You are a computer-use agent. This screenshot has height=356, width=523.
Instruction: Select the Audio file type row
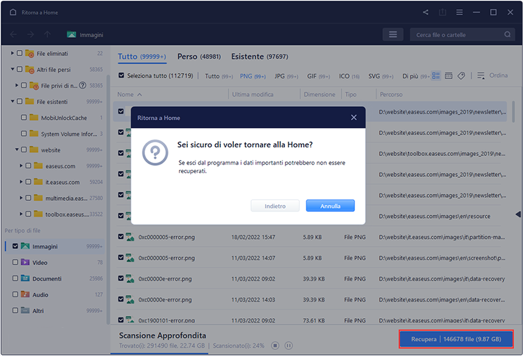click(55, 294)
